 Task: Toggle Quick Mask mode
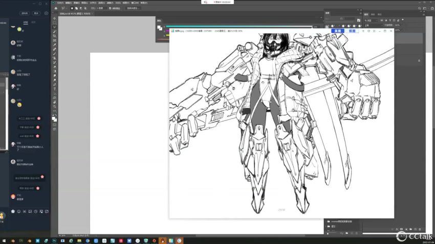[x=54, y=125]
